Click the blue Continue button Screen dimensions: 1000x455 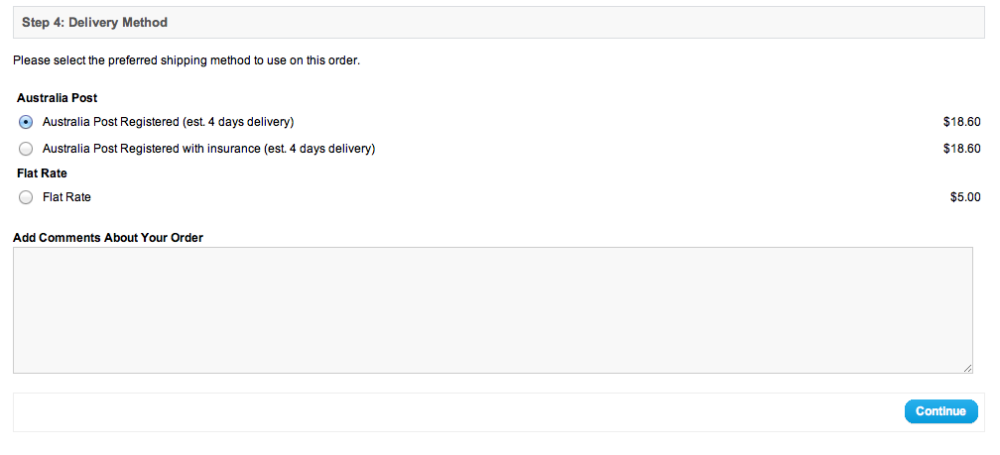click(940, 411)
